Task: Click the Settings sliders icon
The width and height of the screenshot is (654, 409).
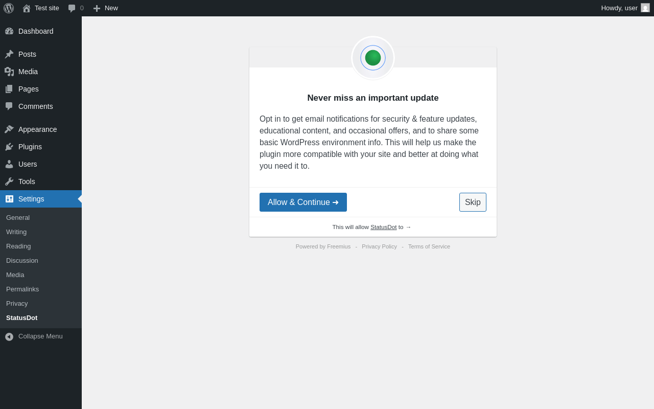Action: click(9, 199)
